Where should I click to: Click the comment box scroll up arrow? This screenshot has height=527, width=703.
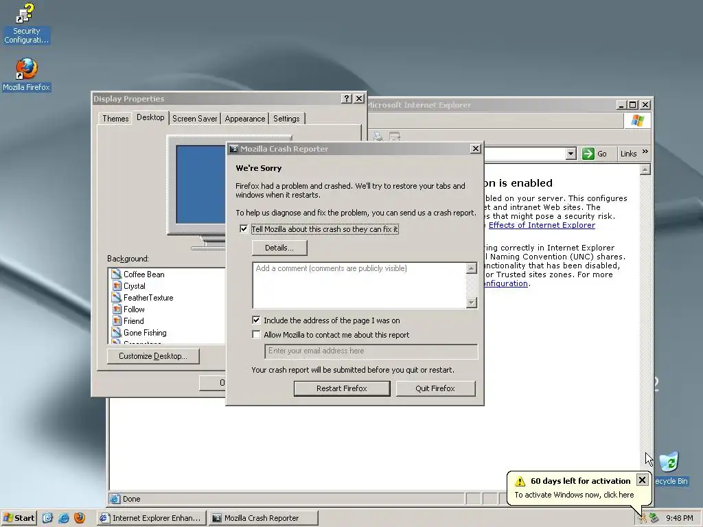coord(471,268)
